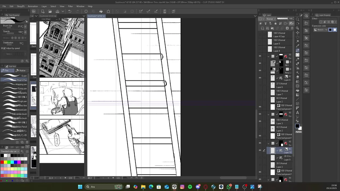Open file with folder icon in command bar
340x191 pixels.
tap(50, 11)
